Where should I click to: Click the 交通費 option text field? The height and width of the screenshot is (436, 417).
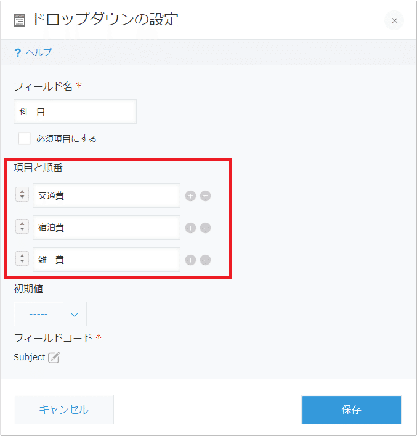(x=107, y=195)
